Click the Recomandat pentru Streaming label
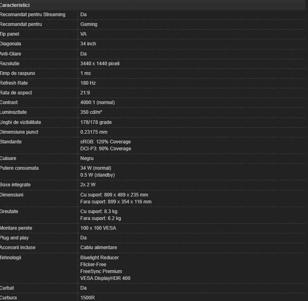This screenshot has width=308, height=301. (33, 15)
